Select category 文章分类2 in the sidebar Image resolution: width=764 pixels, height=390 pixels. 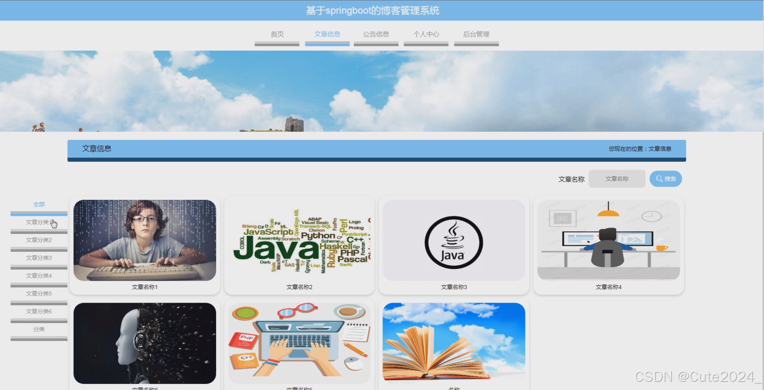pyautogui.click(x=38, y=240)
